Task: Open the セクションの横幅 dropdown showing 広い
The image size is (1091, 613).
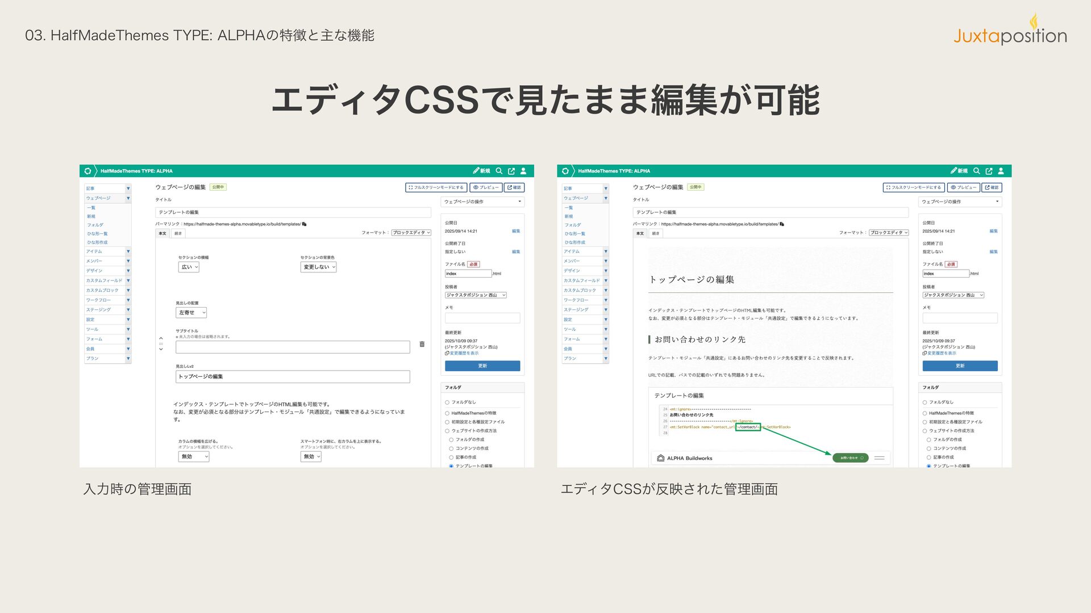Action: [x=189, y=267]
